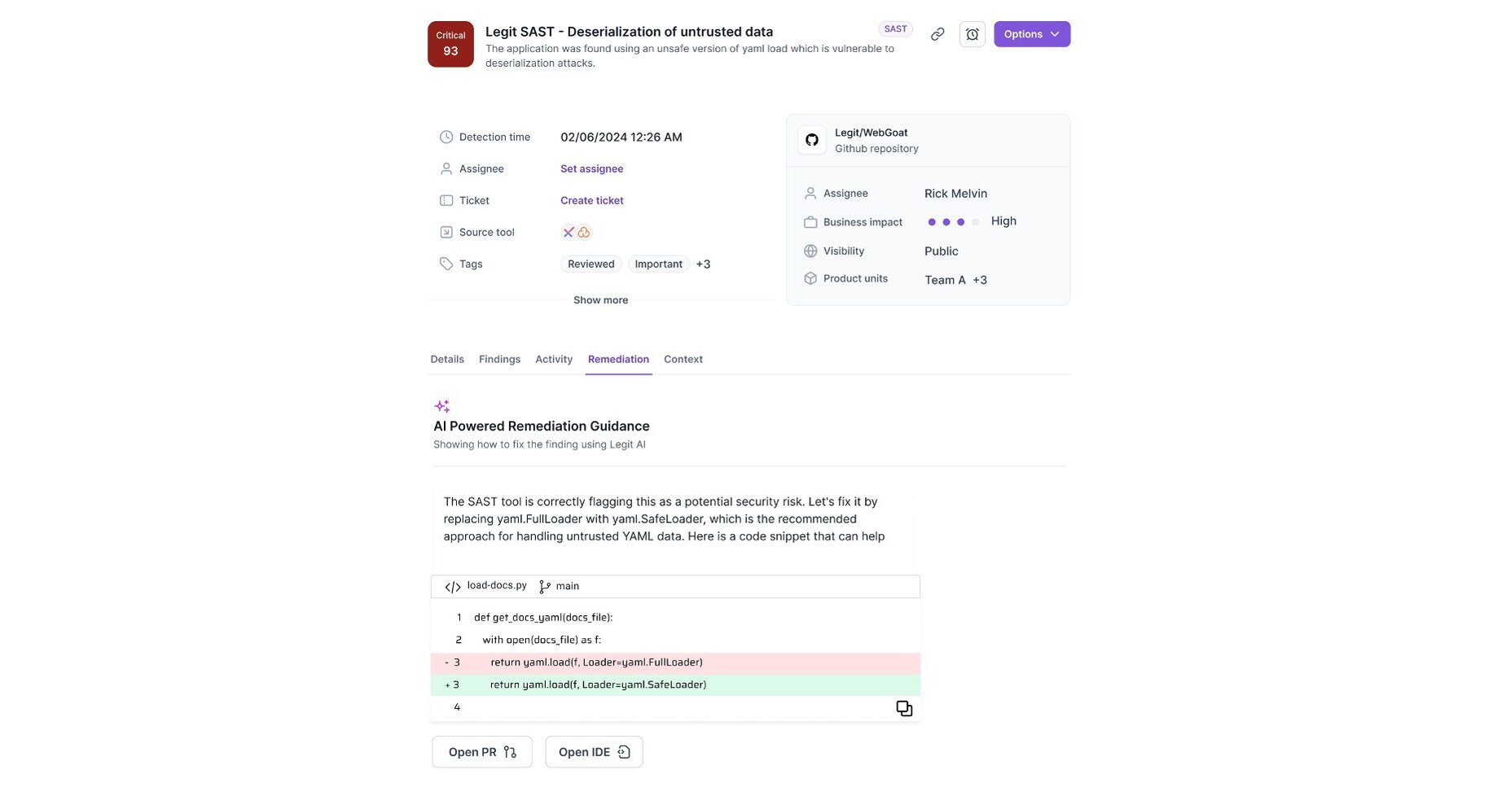
Task: Click the AI sparkles icon above remediation guidance
Action: [442, 405]
